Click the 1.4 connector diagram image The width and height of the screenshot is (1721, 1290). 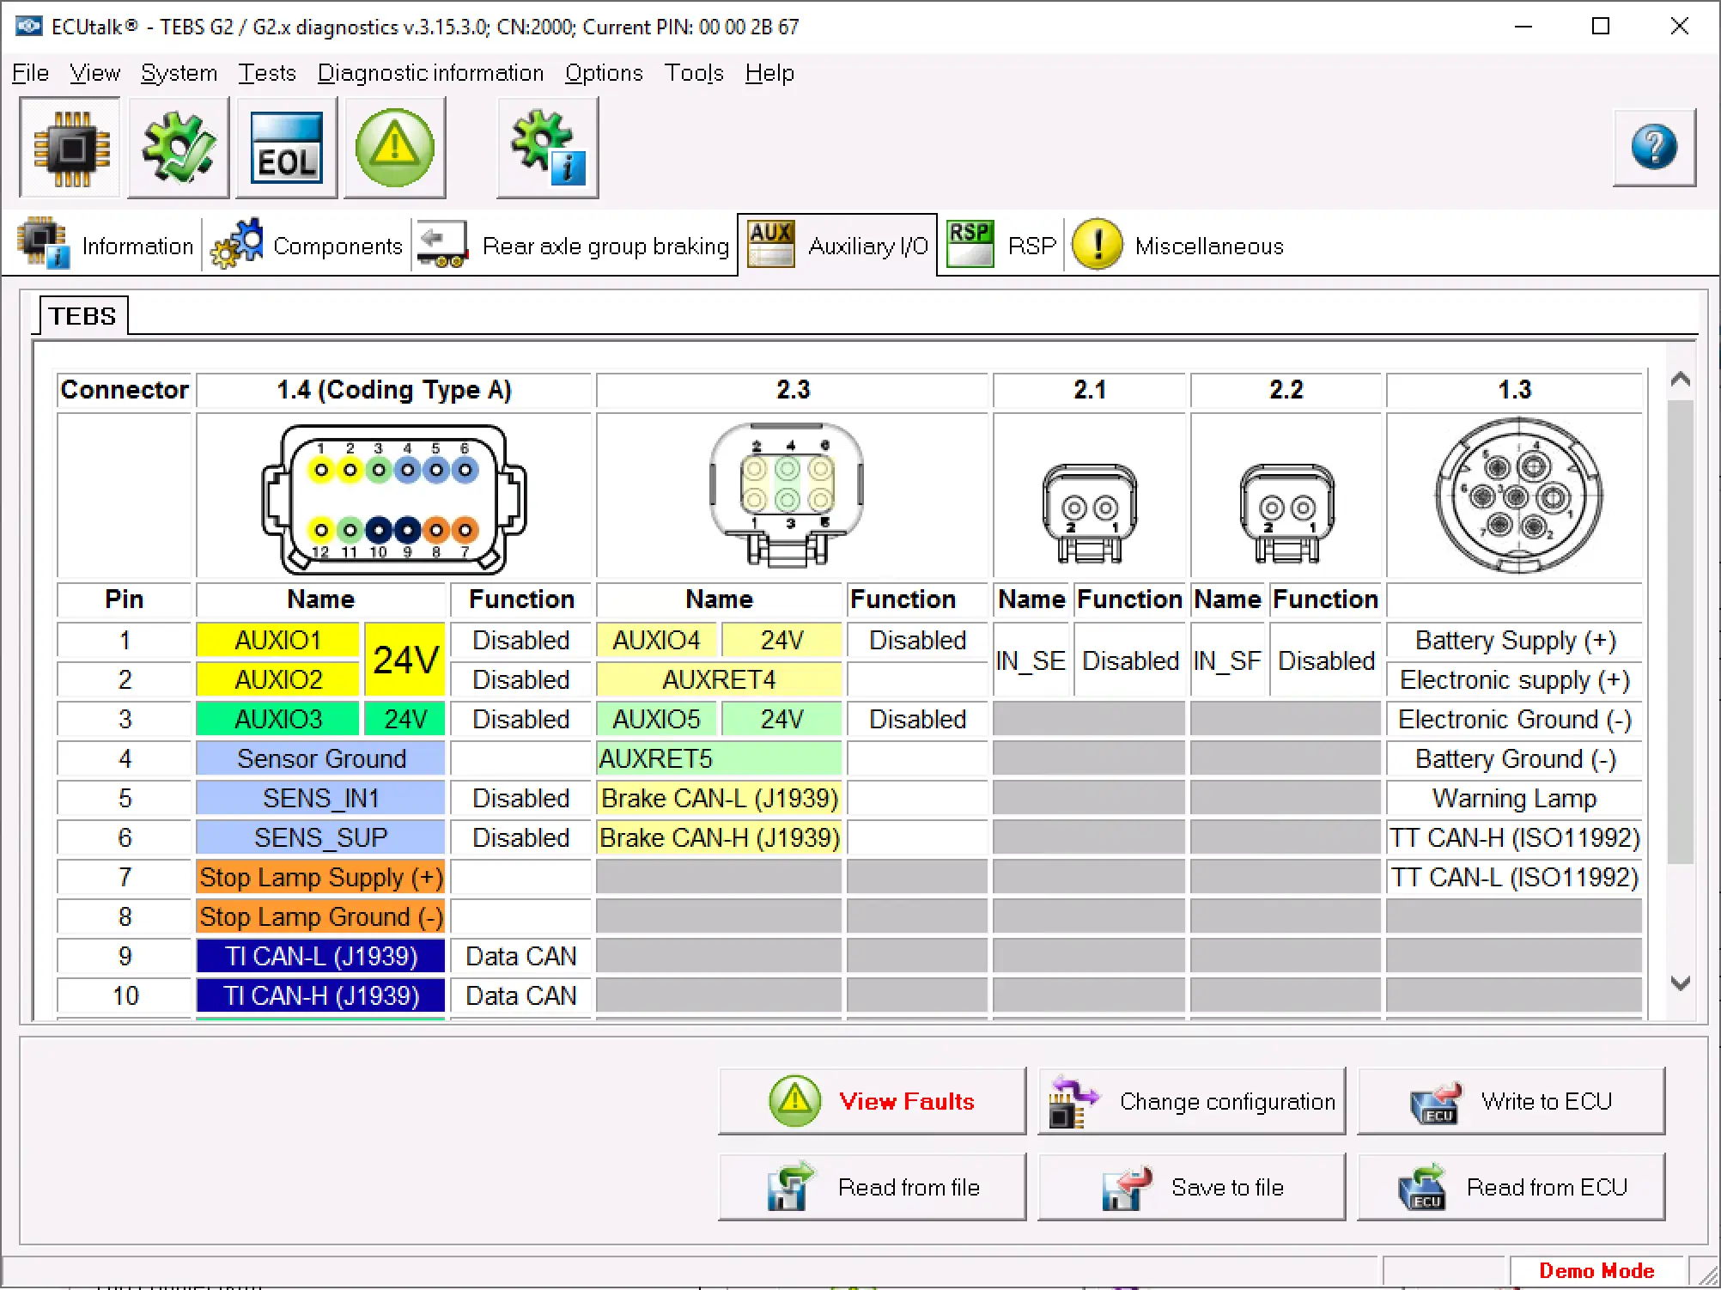tap(394, 498)
